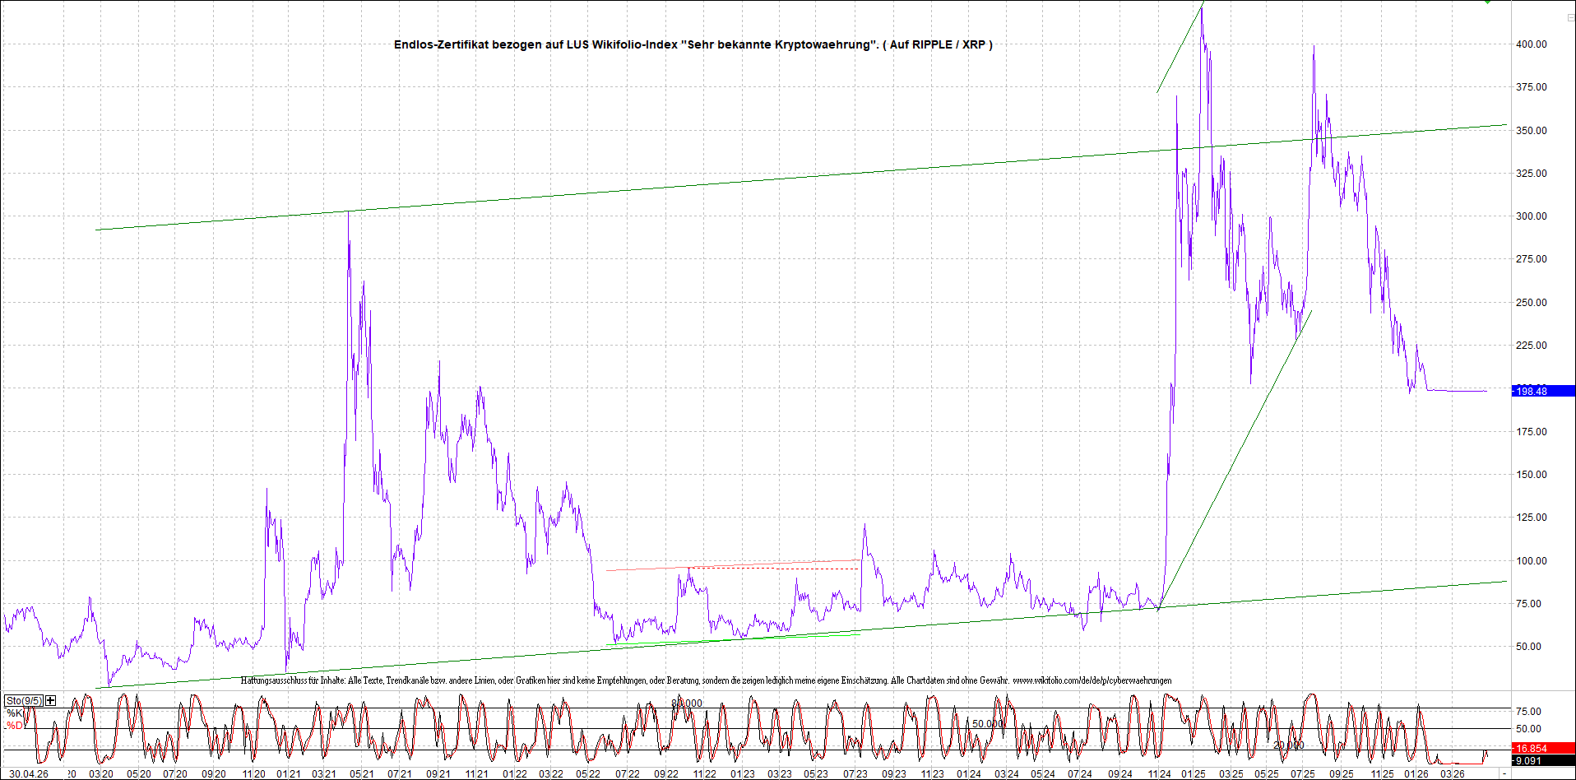The image size is (1576, 780).
Task: Select the %K legend label
Action: [x=14, y=713]
